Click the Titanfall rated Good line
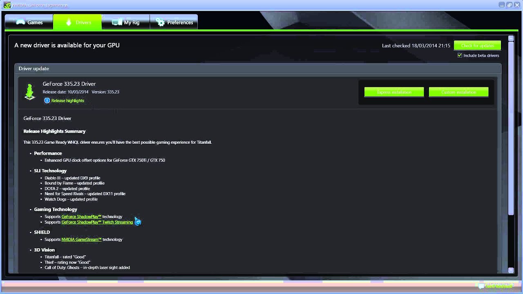Viewport: 523px width, 294px height. tap(65, 257)
